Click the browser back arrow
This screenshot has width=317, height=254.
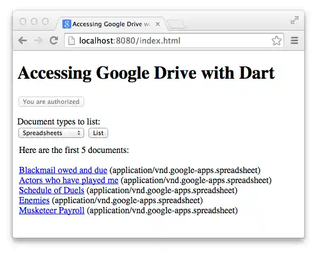click(22, 41)
